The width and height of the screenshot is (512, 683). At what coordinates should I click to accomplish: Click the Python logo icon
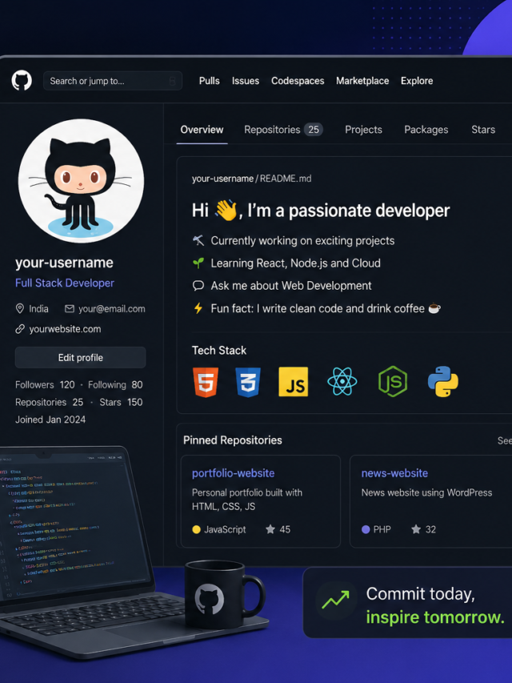click(x=443, y=382)
